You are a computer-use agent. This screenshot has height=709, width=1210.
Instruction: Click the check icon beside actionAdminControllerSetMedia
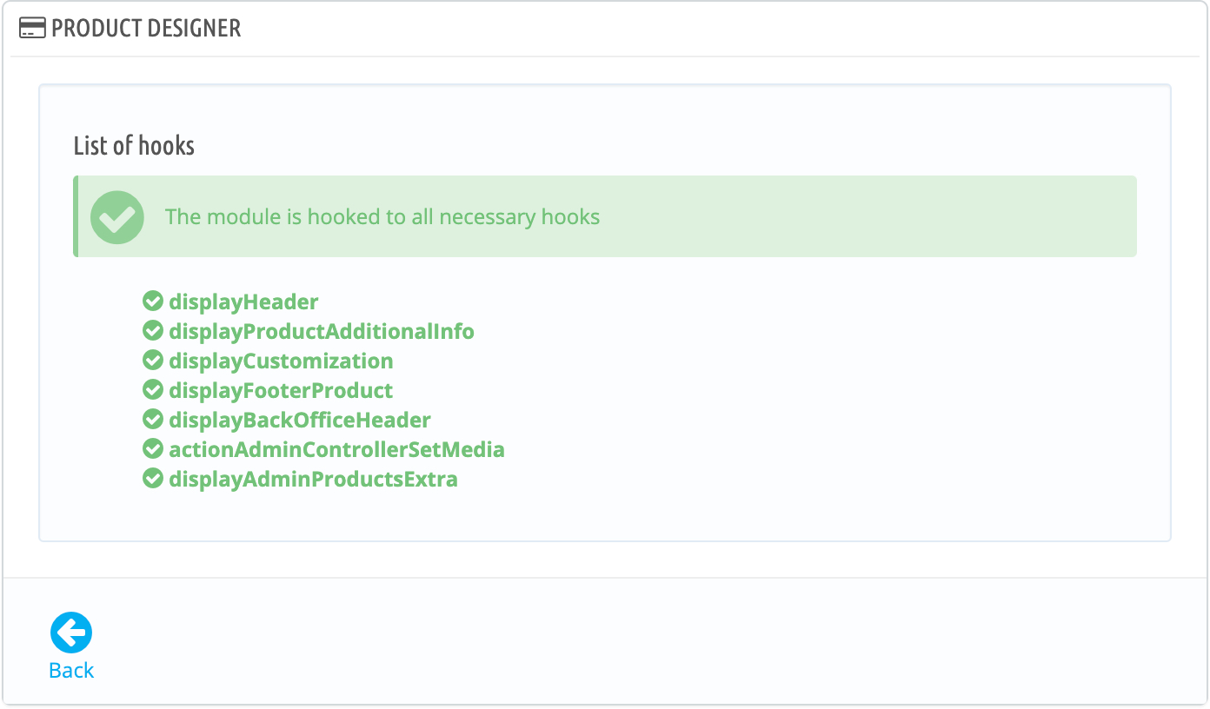tap(153, 449)
